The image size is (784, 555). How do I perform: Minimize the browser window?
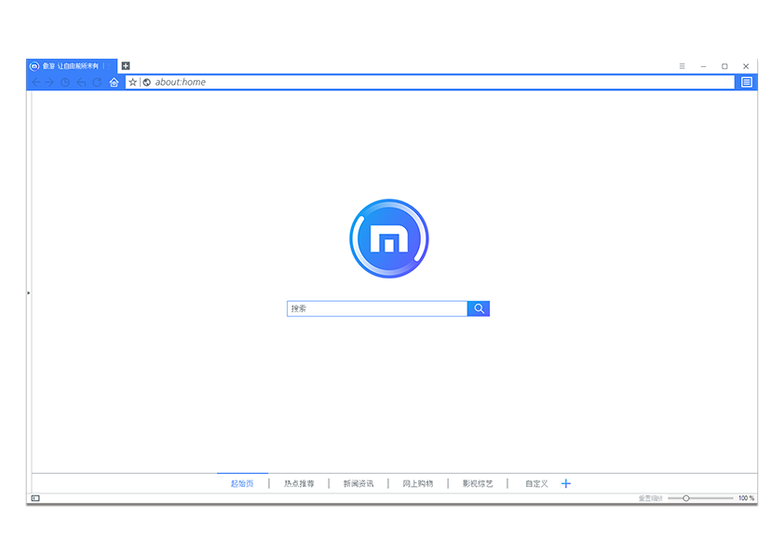(704, 66)
